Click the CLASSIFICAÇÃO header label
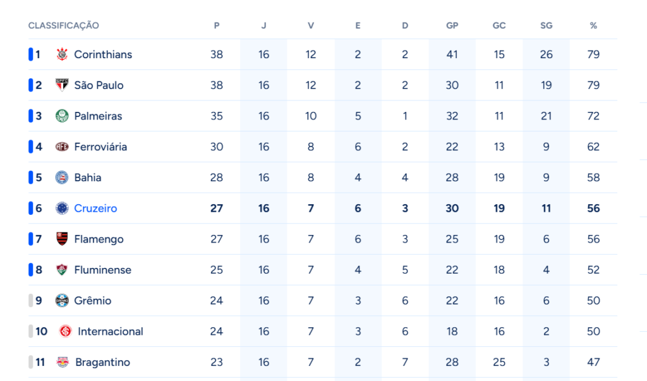Image resolution: width=647 pixels, height=381 pixels. [x=64, y=26]
